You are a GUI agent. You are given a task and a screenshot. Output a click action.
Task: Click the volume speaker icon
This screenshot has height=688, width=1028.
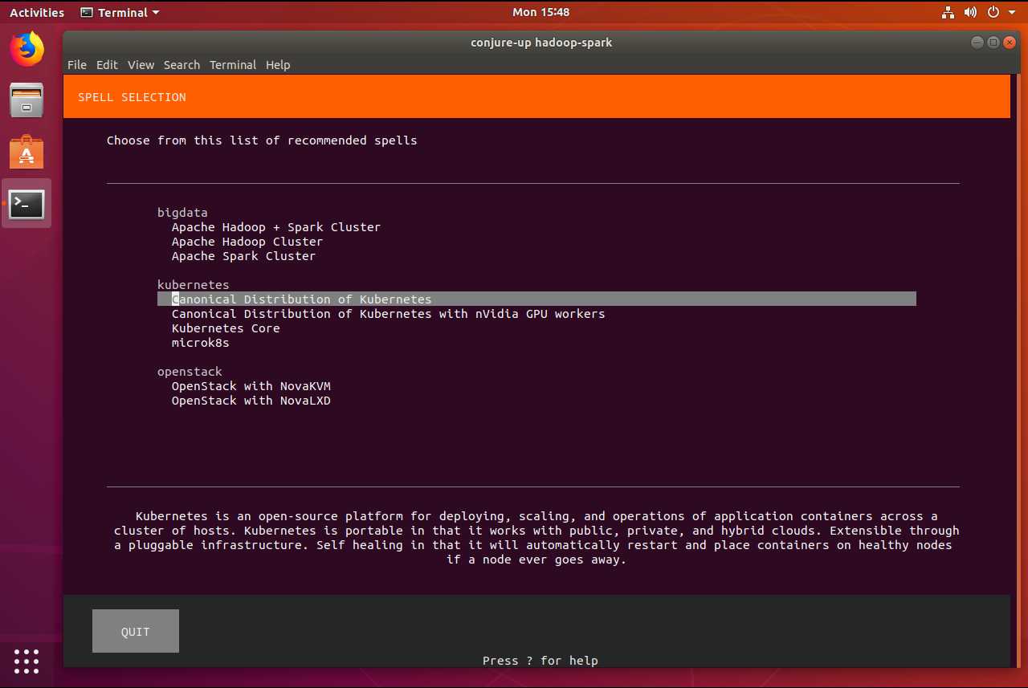pos(970,13)
